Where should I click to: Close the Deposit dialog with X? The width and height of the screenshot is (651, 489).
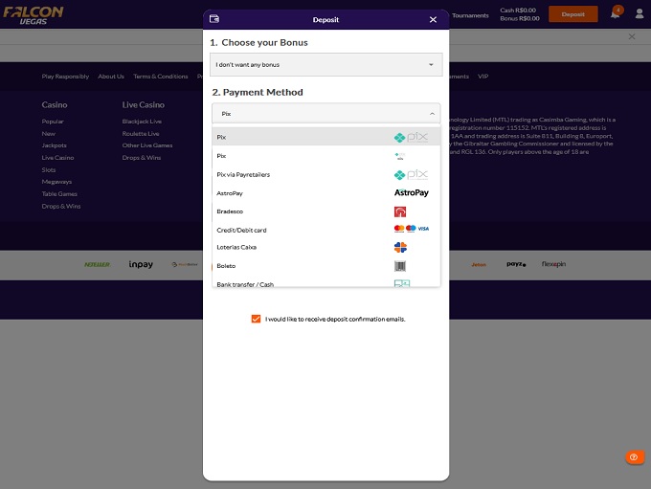point(433,19)
